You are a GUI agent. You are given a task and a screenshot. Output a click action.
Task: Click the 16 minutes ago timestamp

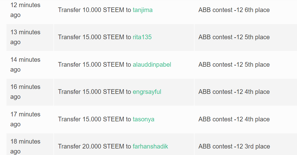point(25,92)
